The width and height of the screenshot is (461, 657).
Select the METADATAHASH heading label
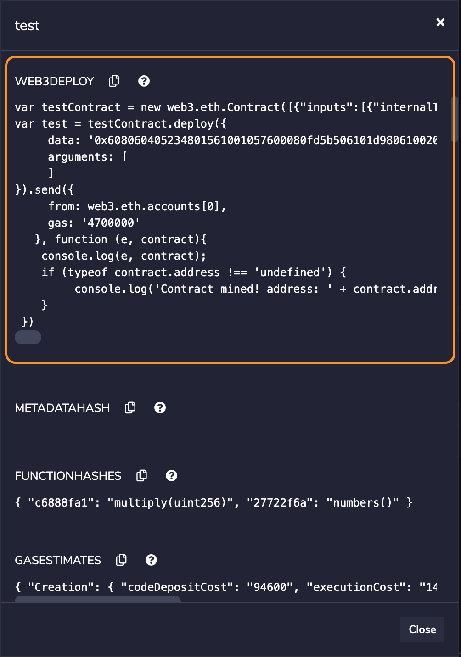pos(62,408)
